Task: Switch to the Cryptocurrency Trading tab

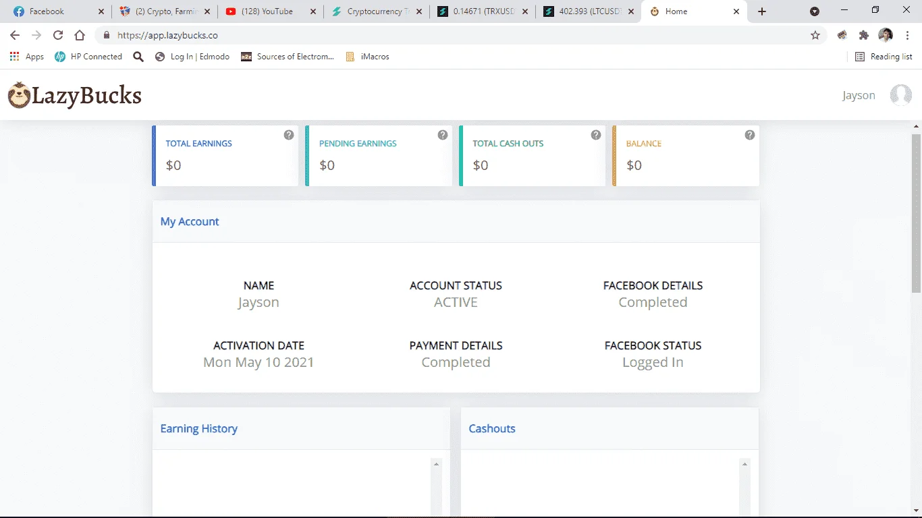Action: pos(376,11)
